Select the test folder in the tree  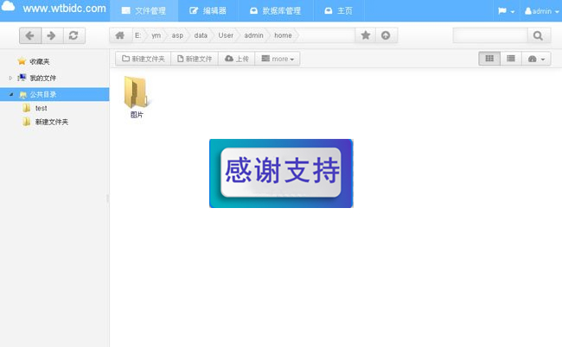[x=41, y=108]
